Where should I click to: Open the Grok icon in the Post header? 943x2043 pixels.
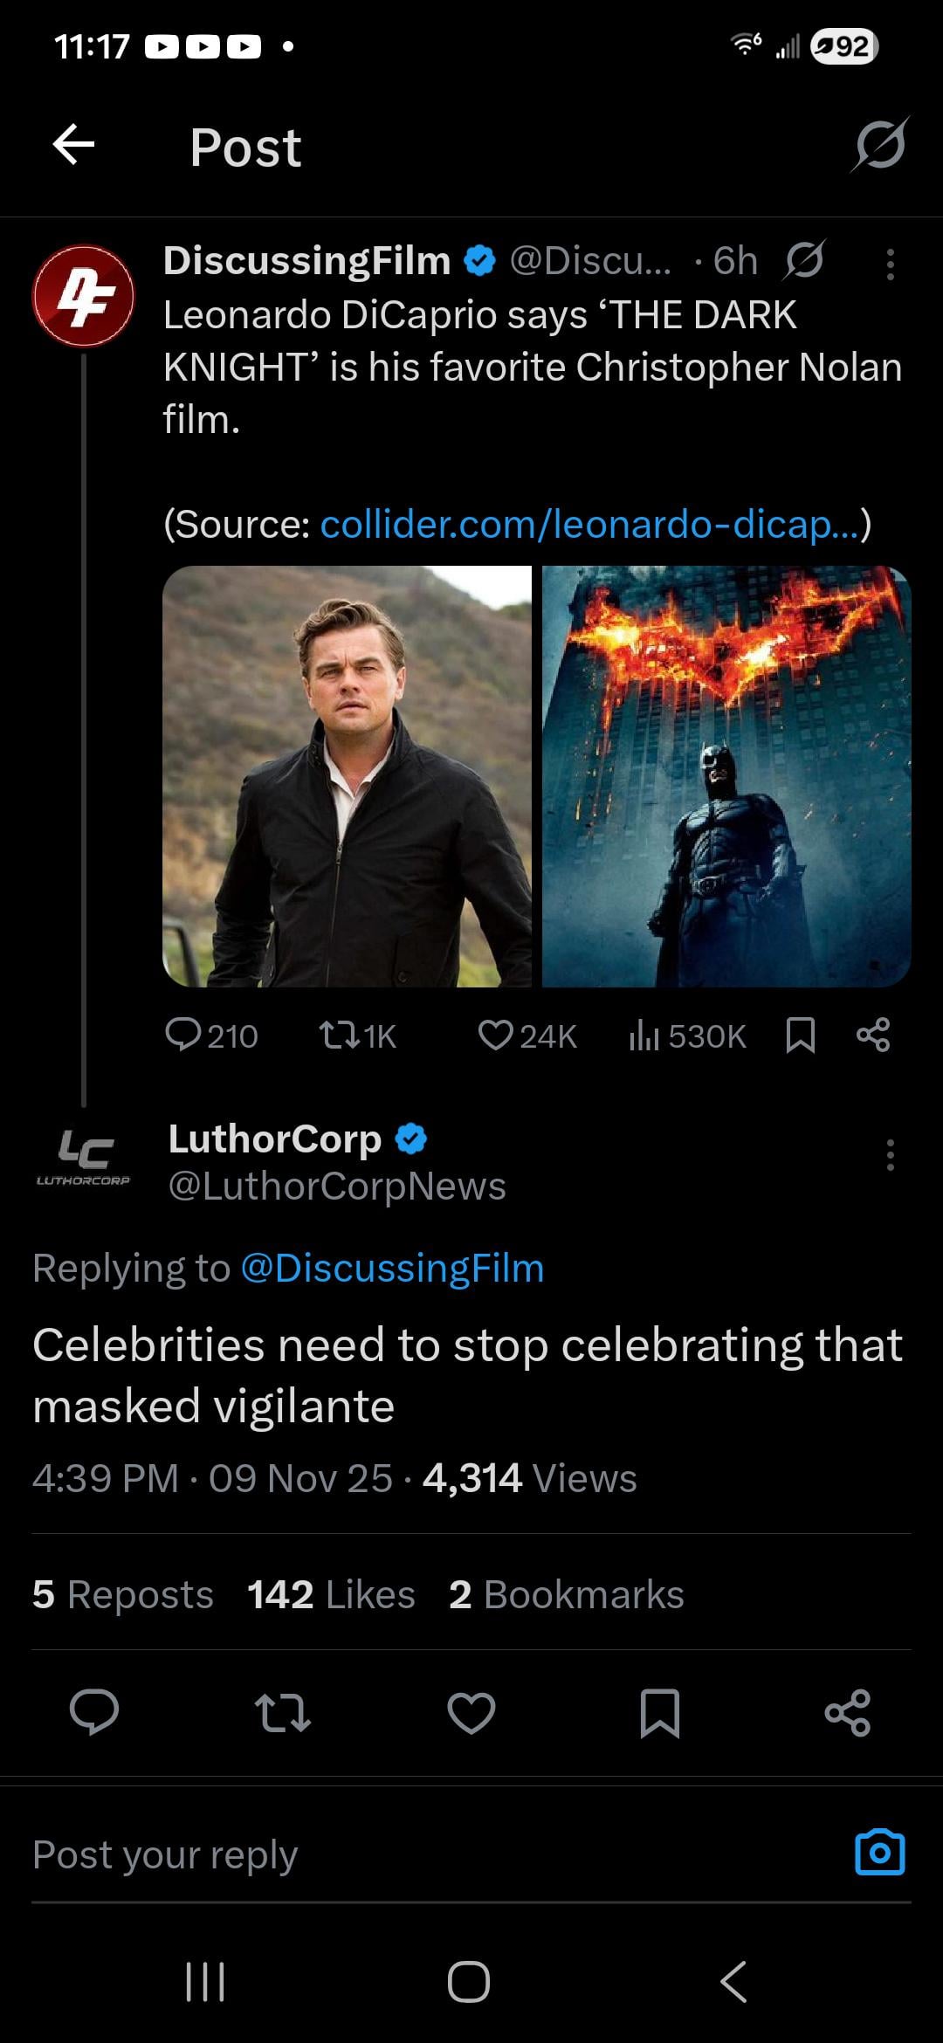880,145
